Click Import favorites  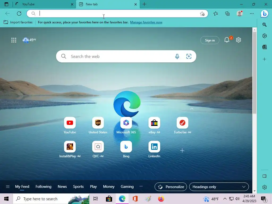[x=18, y=22]
